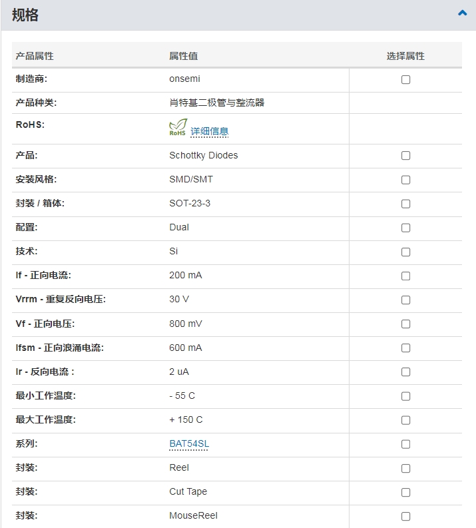
Task: Click the 属性值 column header
Action: (x=184, y=56)
